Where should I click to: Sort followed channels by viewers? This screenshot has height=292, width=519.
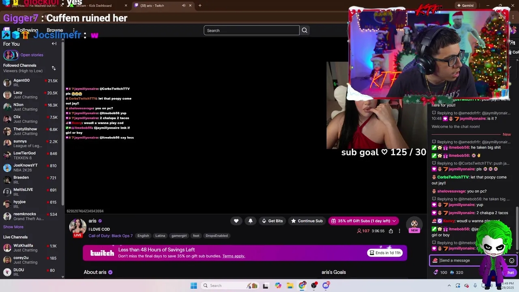point(54,68)
